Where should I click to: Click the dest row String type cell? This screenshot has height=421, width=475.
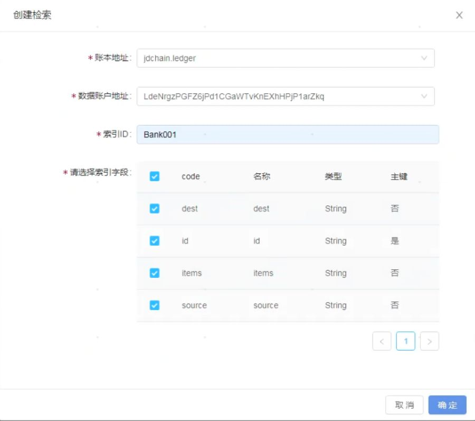pos(336,209)
